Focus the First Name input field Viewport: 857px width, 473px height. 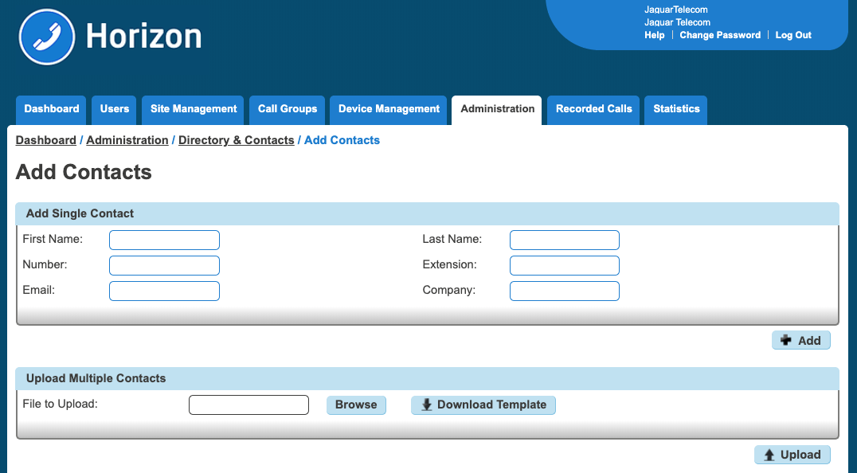pos(164,240)
